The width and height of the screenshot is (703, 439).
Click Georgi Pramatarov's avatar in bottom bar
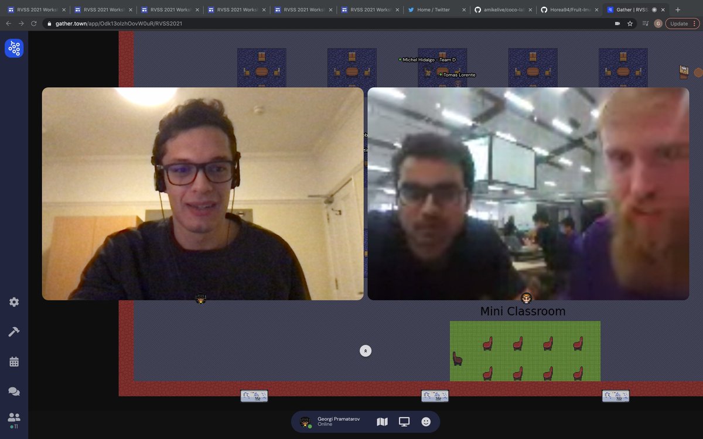tap(305, 422)
